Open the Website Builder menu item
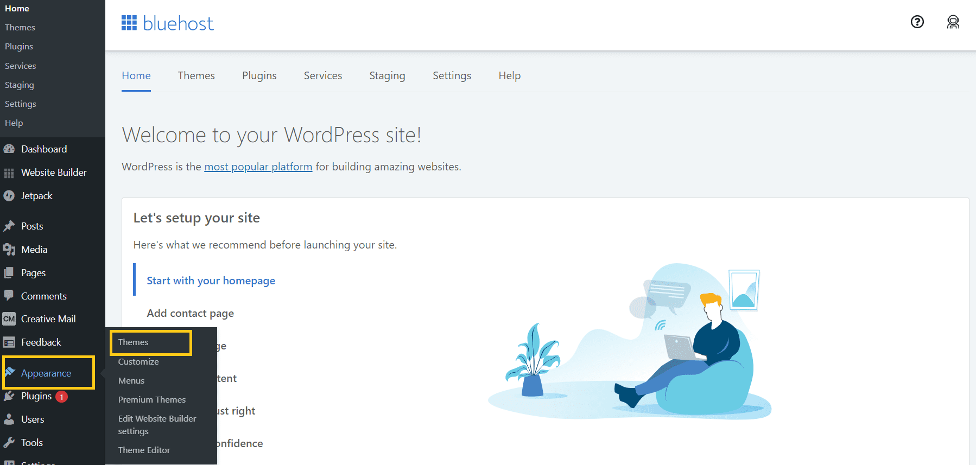 click(x=53, y=173)
